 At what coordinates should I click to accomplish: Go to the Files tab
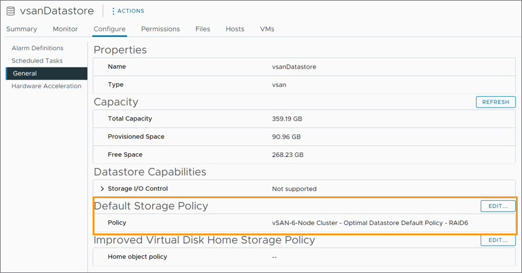[x=203, y=29]
